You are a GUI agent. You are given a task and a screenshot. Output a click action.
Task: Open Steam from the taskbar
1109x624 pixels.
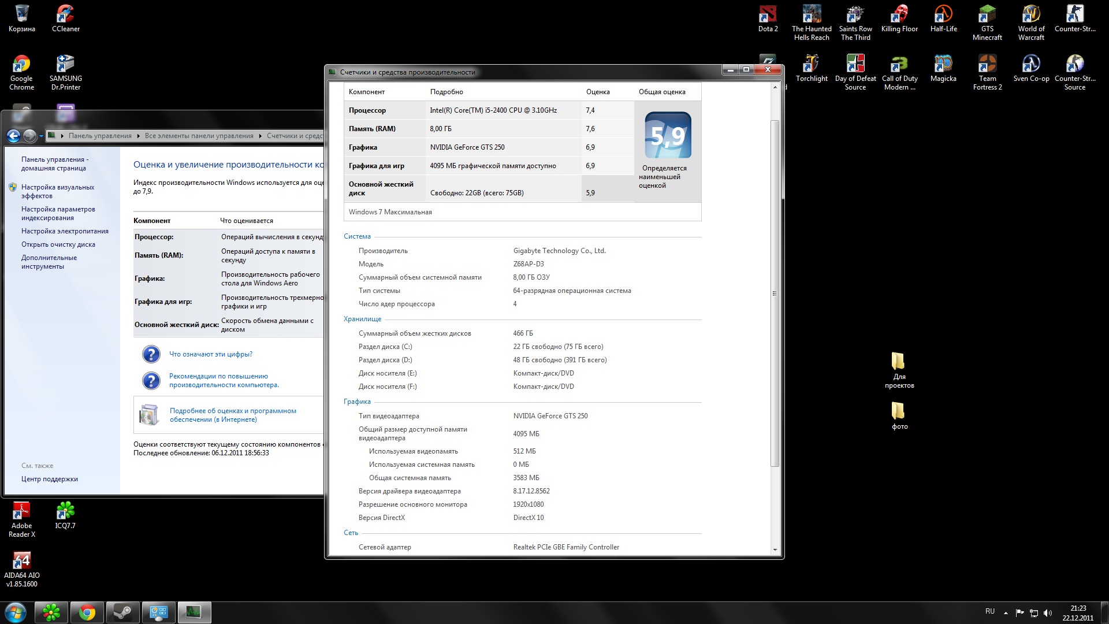pyautogui.click(x=122, y=612)
